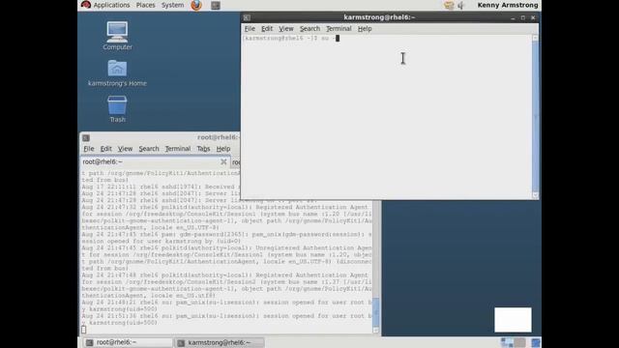
Task: Click the root terminal scrollbar thumb
Action: 376,313
